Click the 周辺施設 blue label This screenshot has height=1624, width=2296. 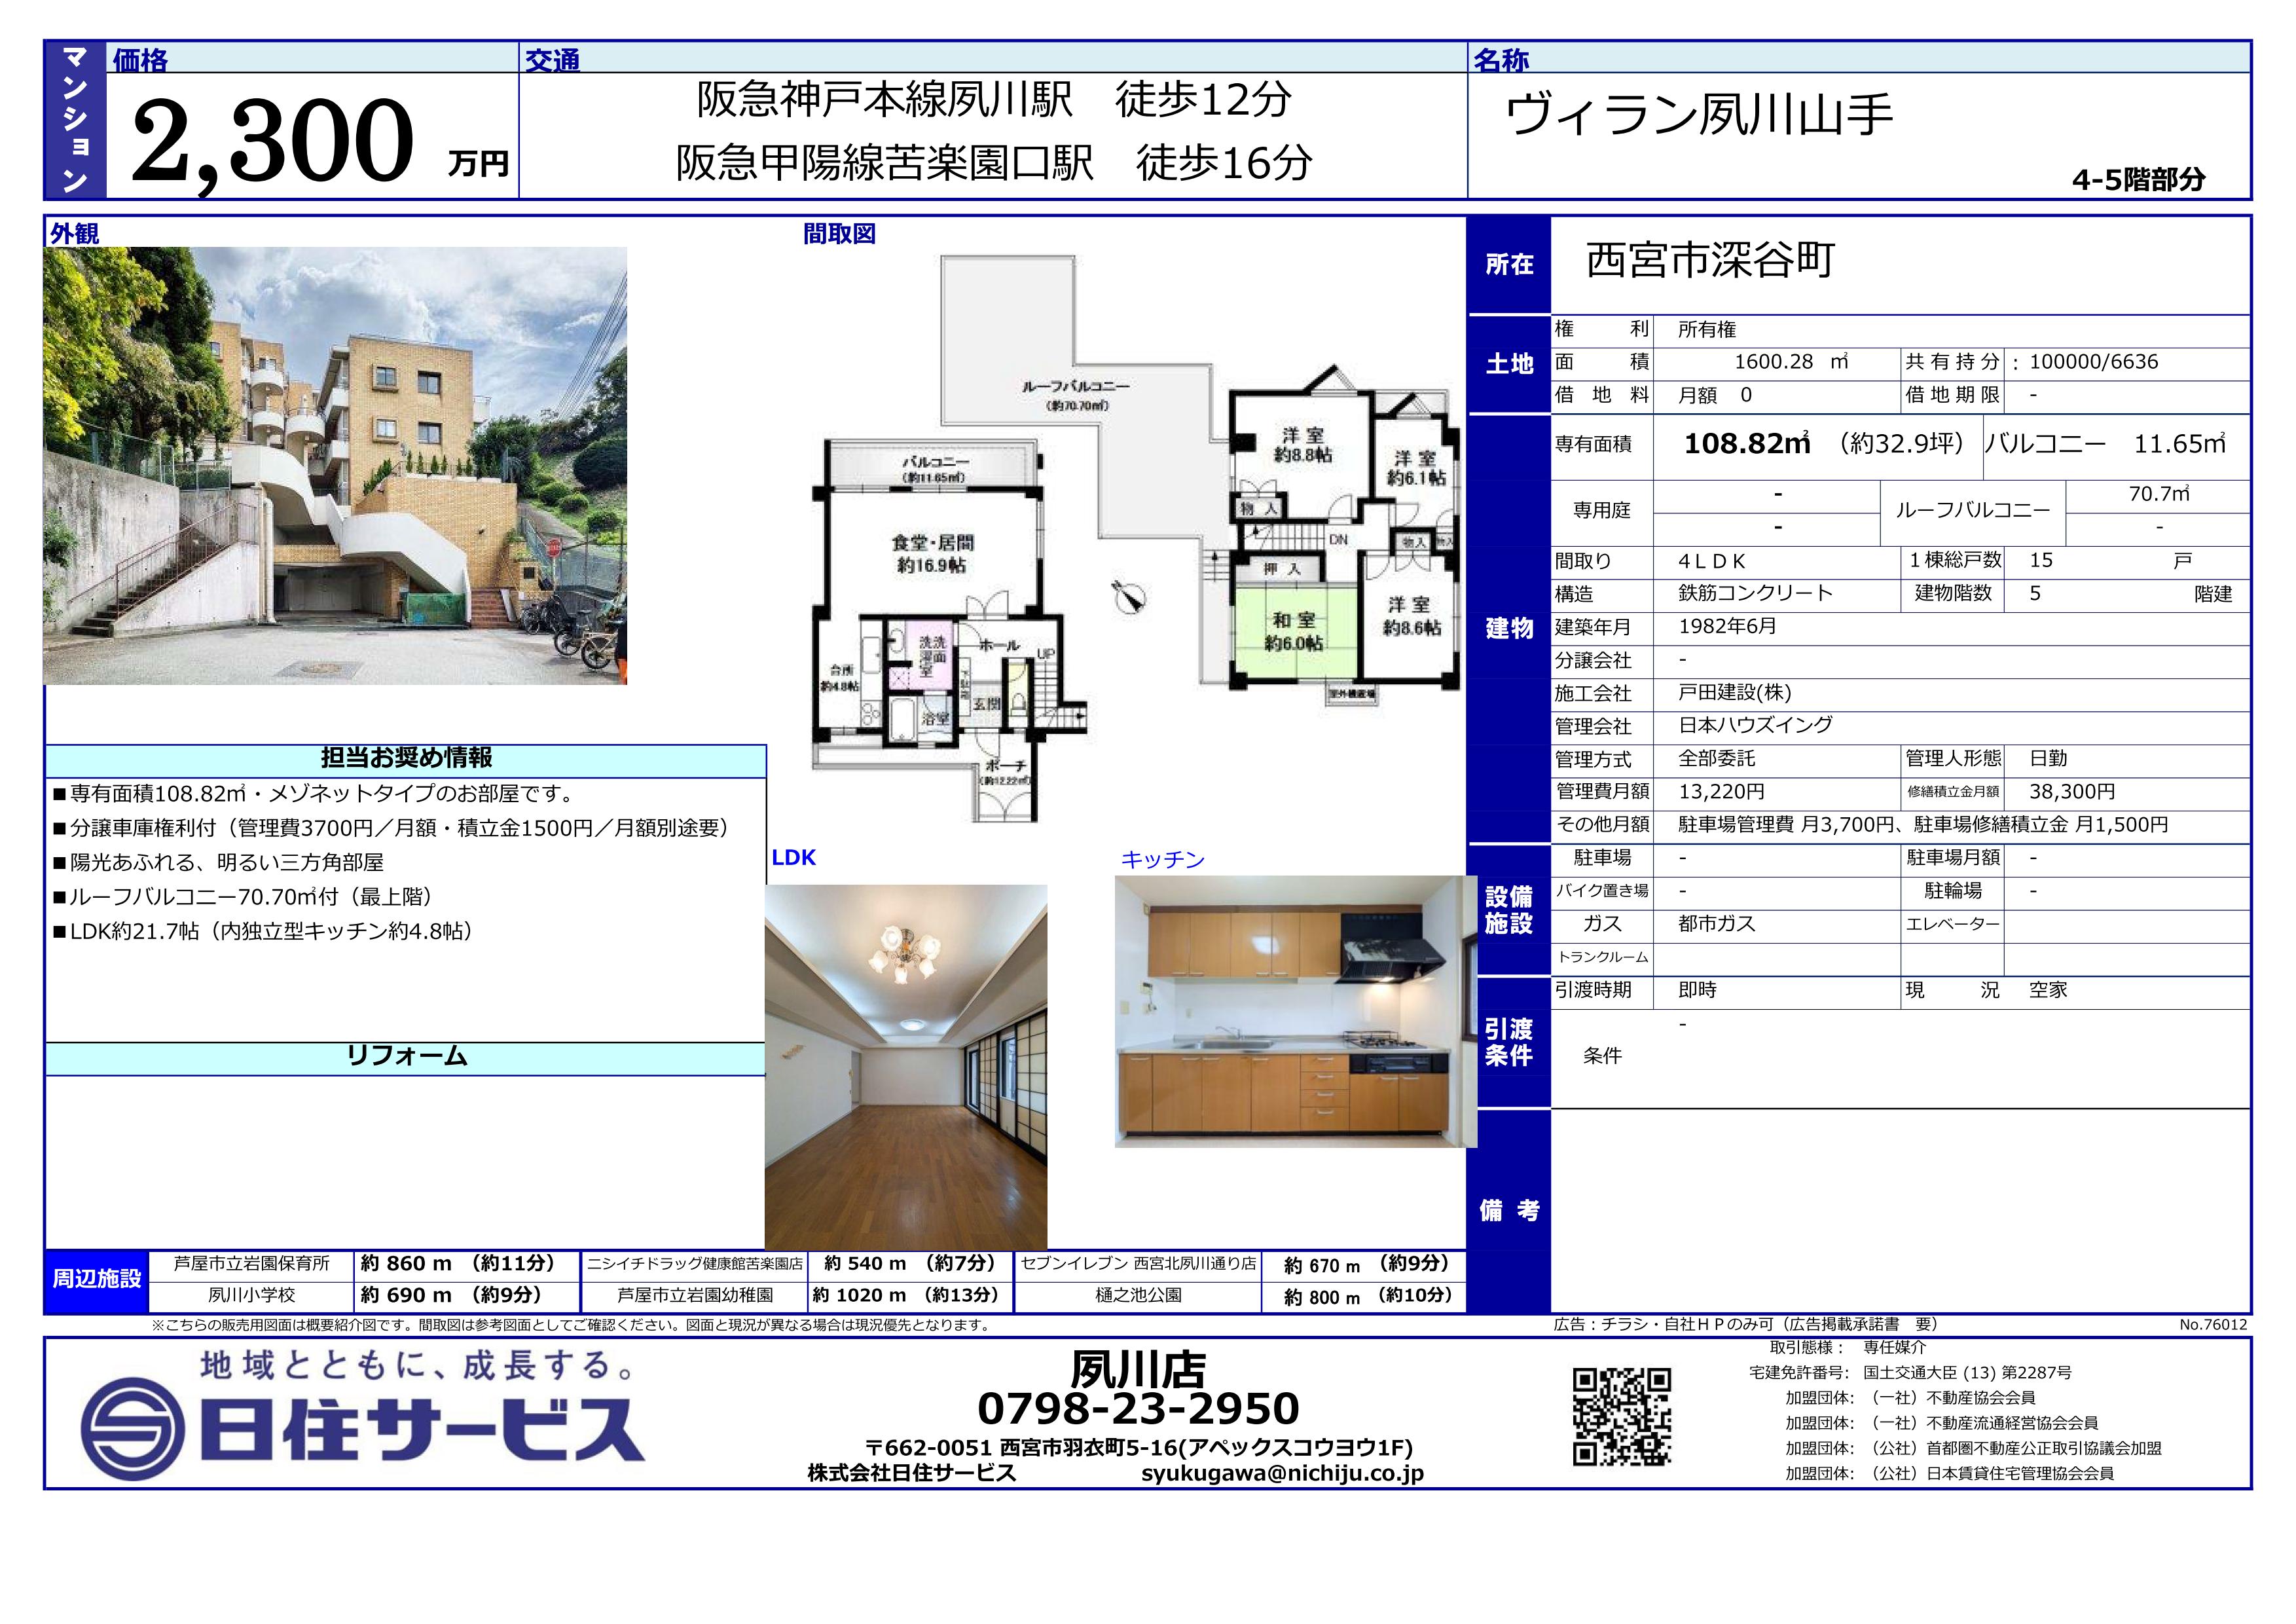pos(97,1279)
